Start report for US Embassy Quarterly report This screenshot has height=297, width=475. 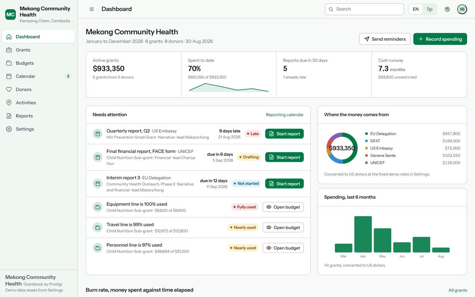click(284, 134)
